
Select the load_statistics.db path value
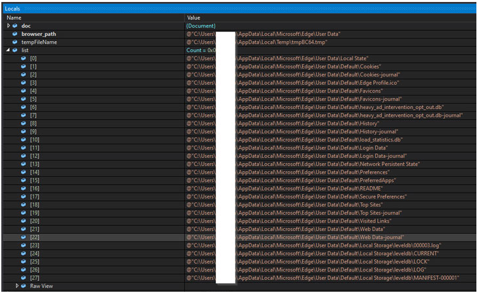(x=295, y=140)
